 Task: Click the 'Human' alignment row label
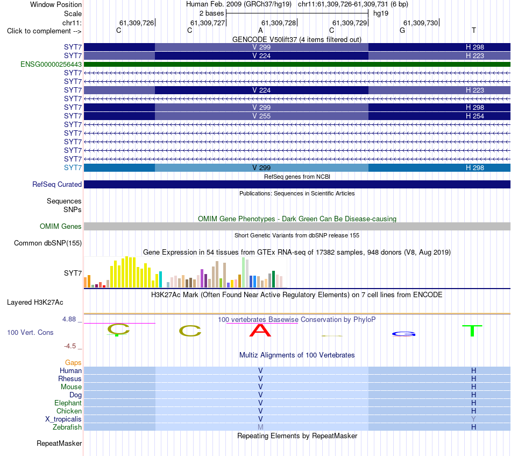(70, 370)
